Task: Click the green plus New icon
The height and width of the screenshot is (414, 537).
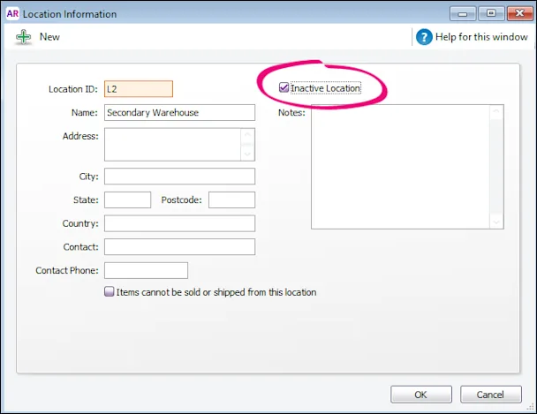Action: (x=23, y=37)
